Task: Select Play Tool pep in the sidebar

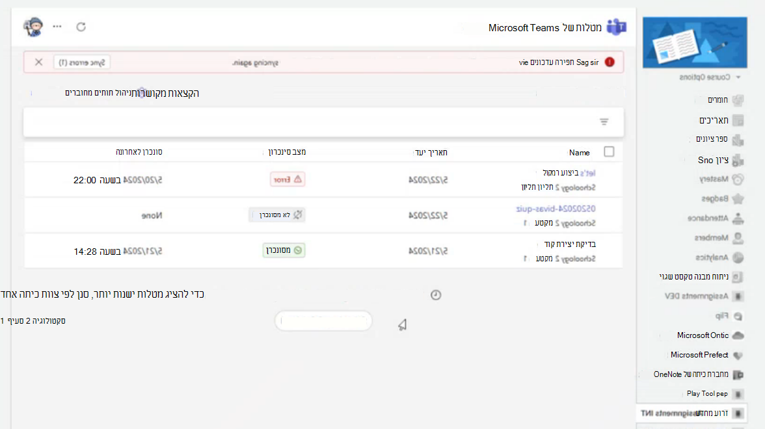Action: [x=707, y=393]
